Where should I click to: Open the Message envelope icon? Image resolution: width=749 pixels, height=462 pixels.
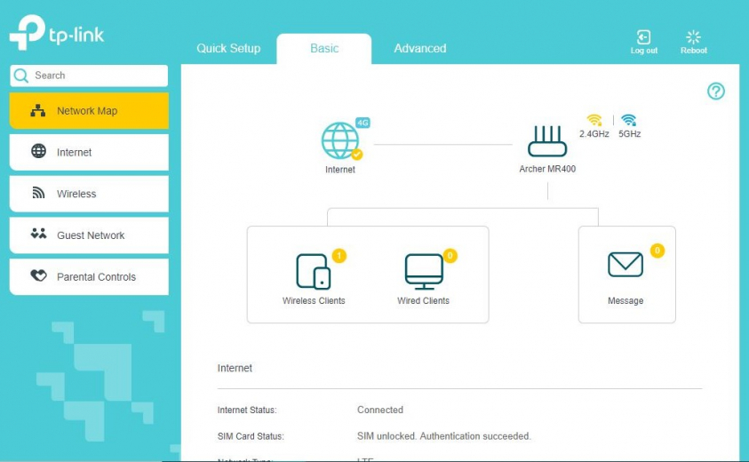[x=625, y=265]
